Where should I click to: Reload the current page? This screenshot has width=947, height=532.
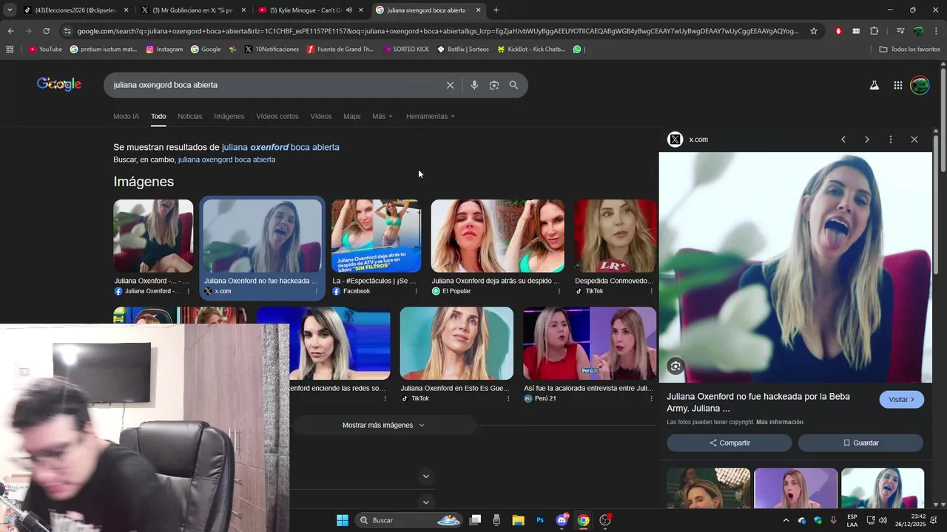click(46, 31)
